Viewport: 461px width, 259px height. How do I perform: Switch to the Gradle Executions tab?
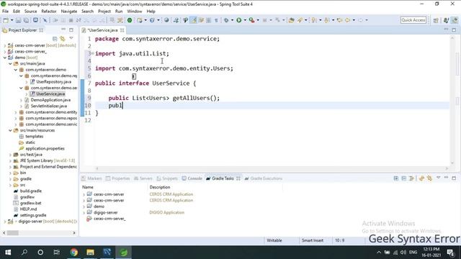263,178
